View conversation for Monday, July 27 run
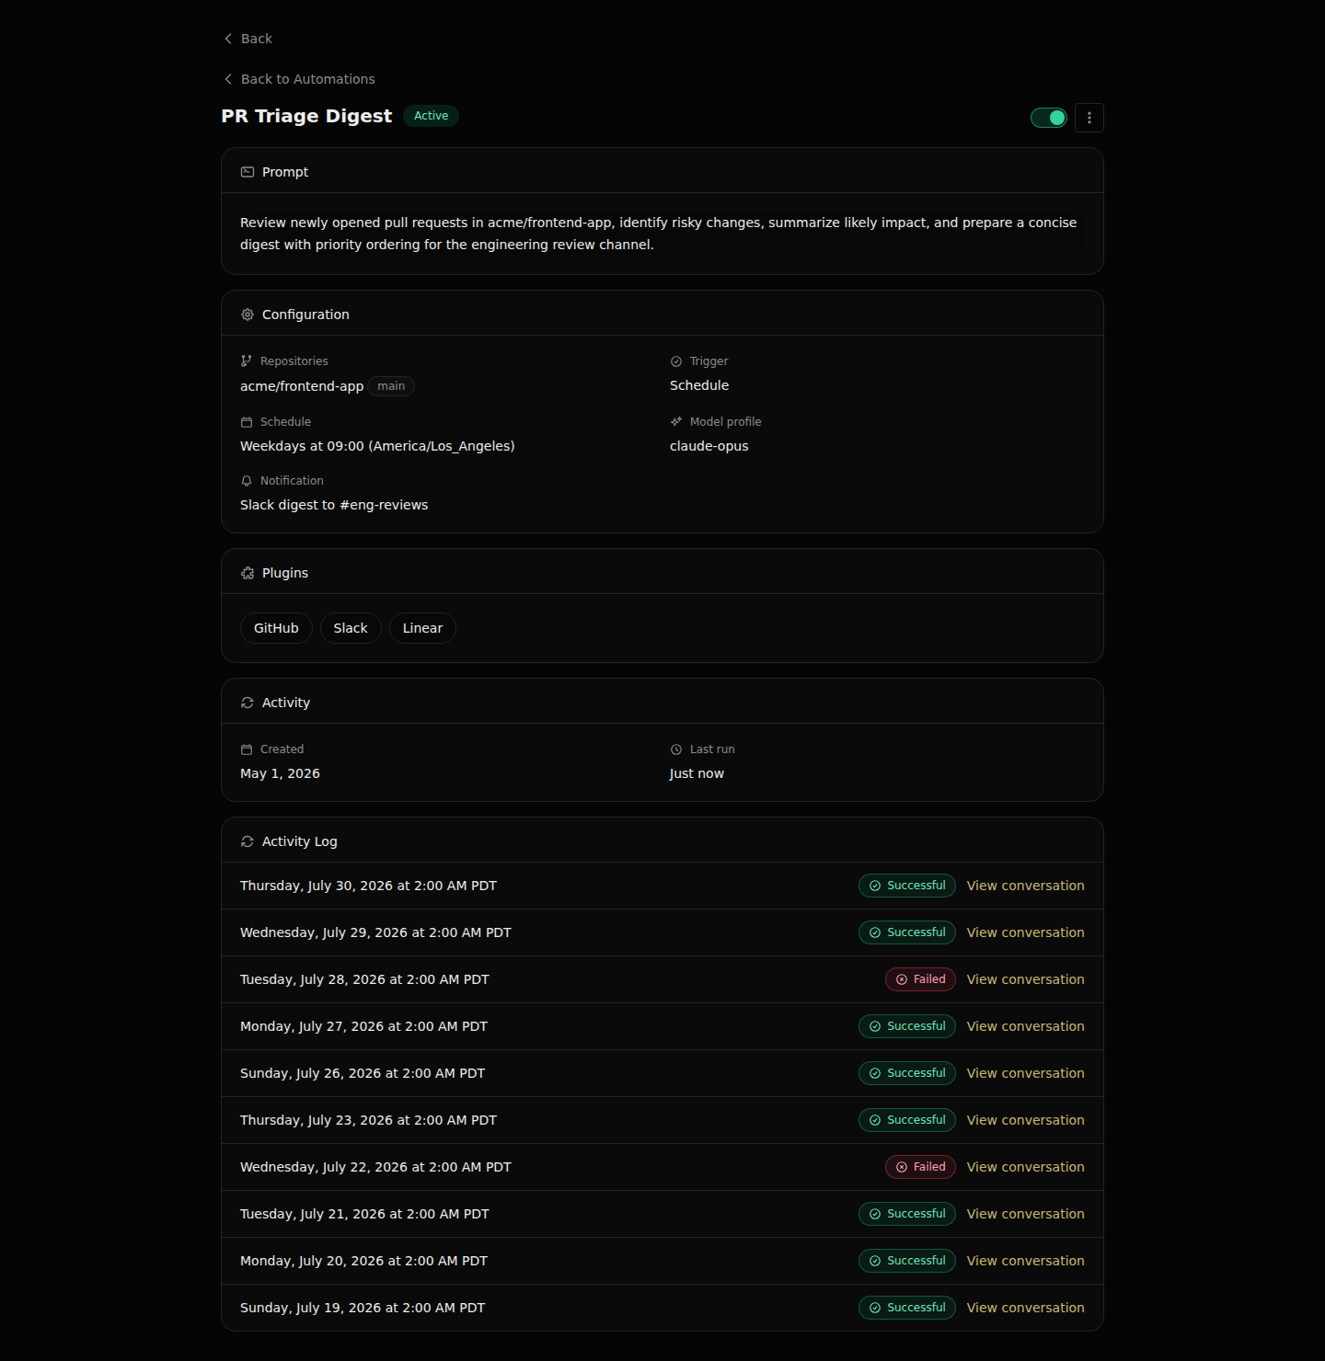This screenshot has height=1361, width=1325. [x=1025, y=1026]
